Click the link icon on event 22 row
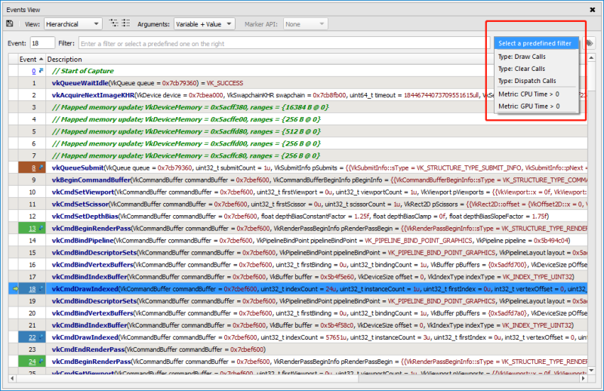Screen dimensions: 604x391 click(41, 337)
